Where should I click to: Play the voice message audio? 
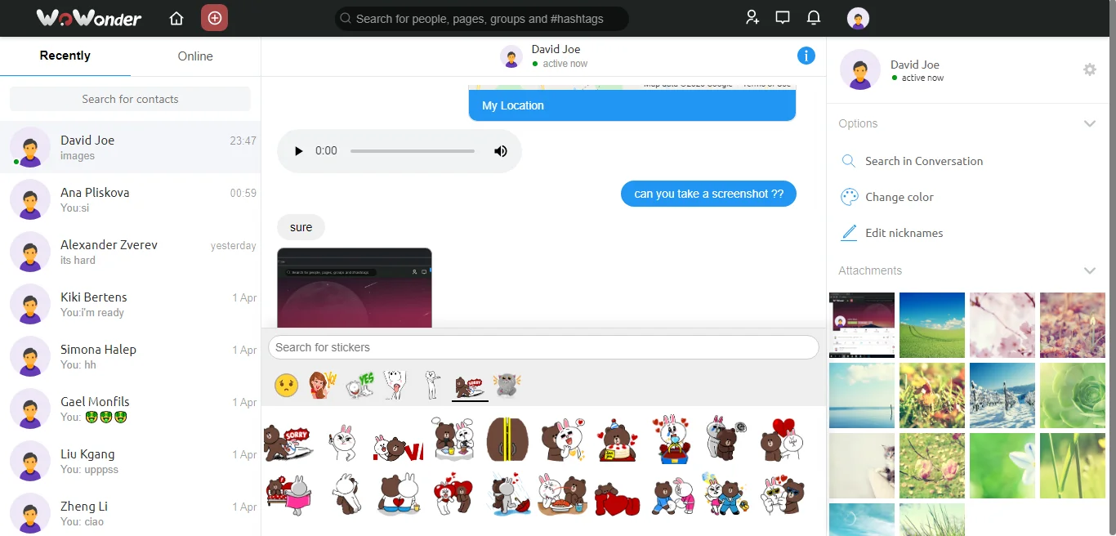(x=298, y=151)
